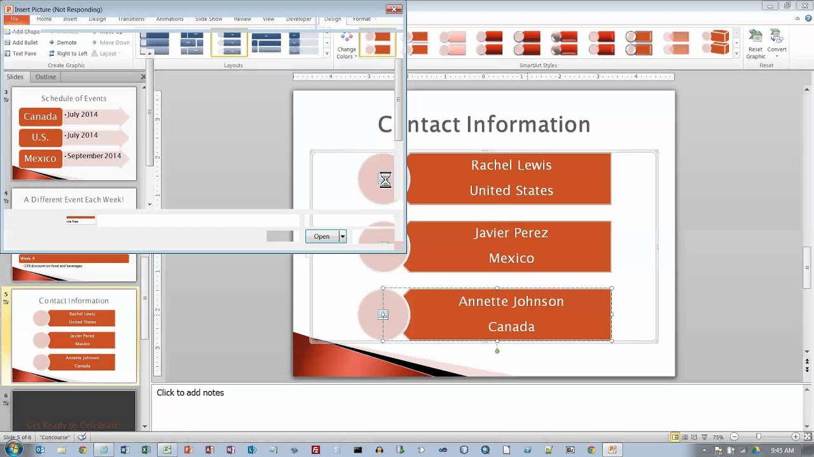Switch to Normal view in status bar

coord(675,437)
